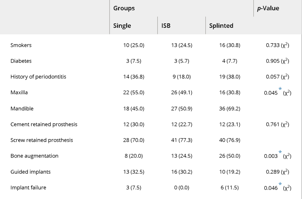
Task: Click the asterisk footnote link beside 0.046
Action: tap(280, 184)
